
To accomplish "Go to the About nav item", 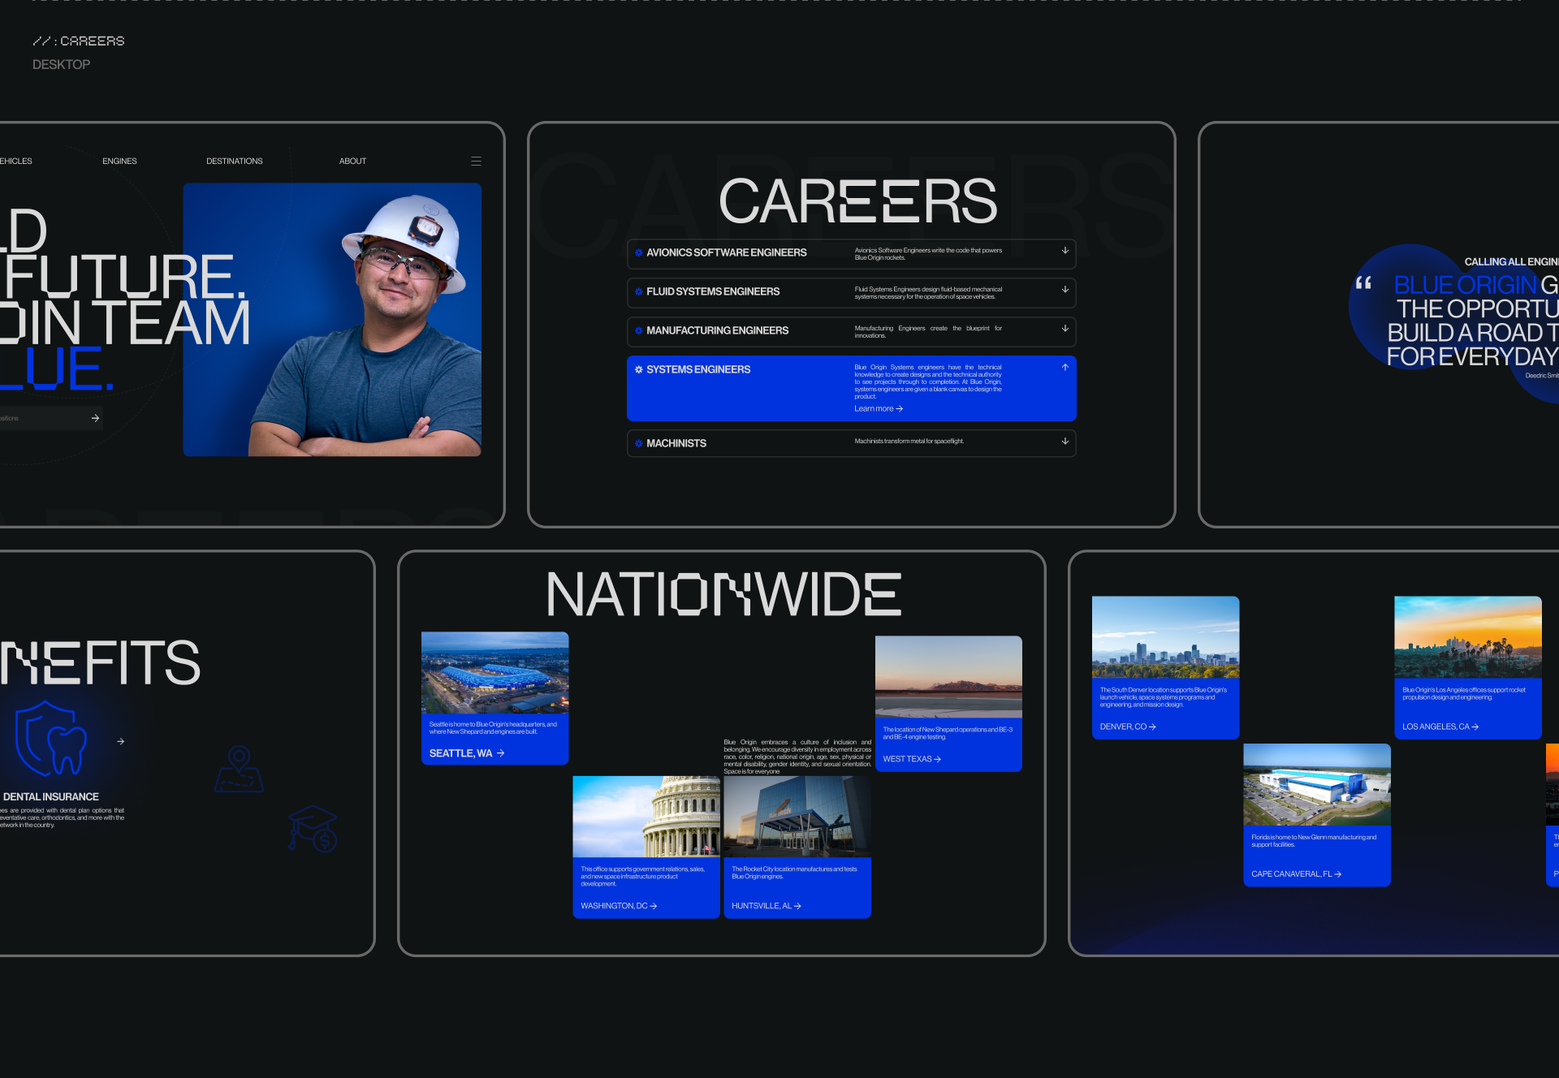I will tap(352, 162).
